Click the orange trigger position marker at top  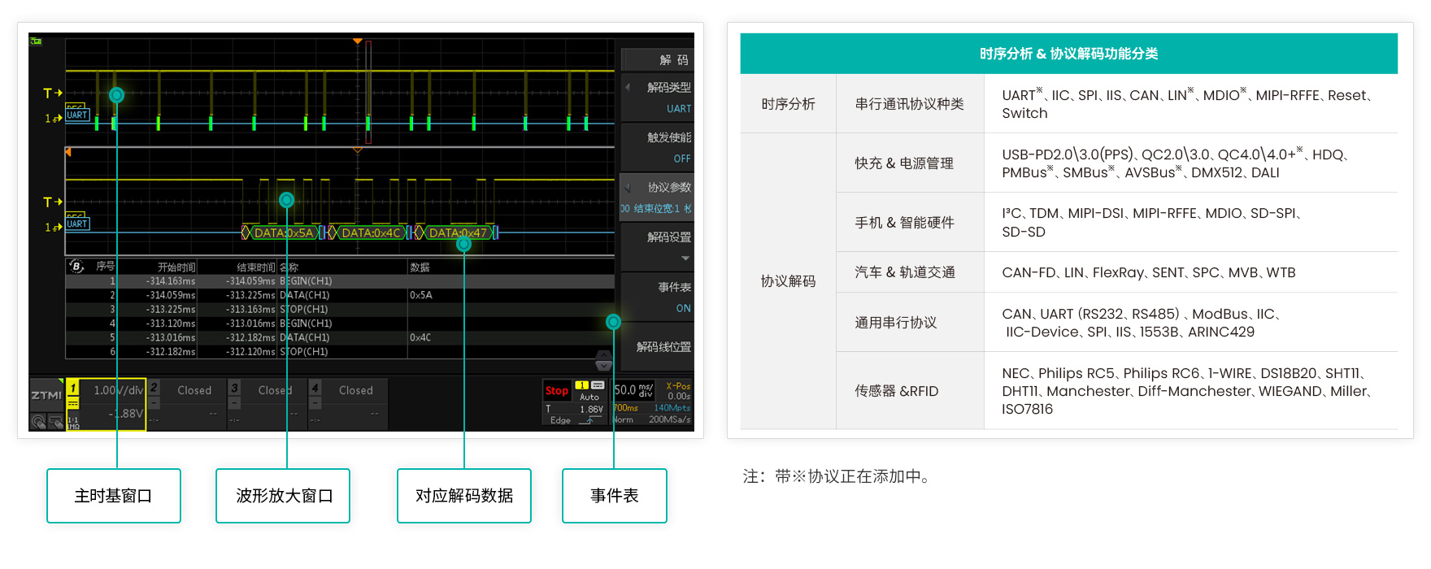[x=357, y=41]
